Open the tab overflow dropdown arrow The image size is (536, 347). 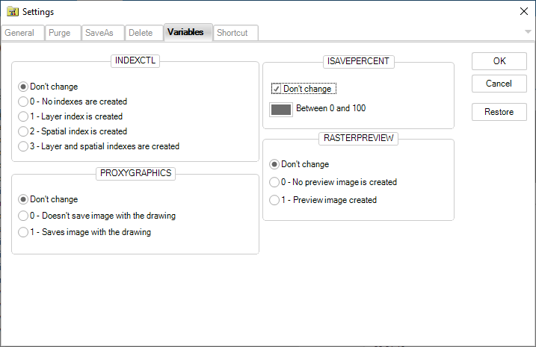[528, 32]
